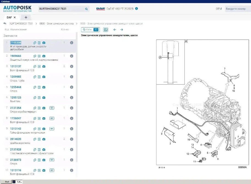Open the Узлы nodes list dropdown

(x=90, y=30)
